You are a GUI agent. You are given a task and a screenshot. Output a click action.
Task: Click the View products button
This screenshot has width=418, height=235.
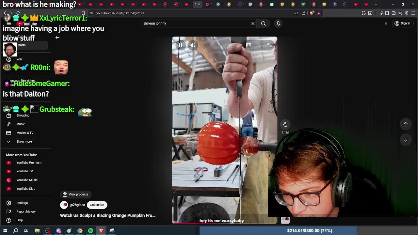click(75, 195)
